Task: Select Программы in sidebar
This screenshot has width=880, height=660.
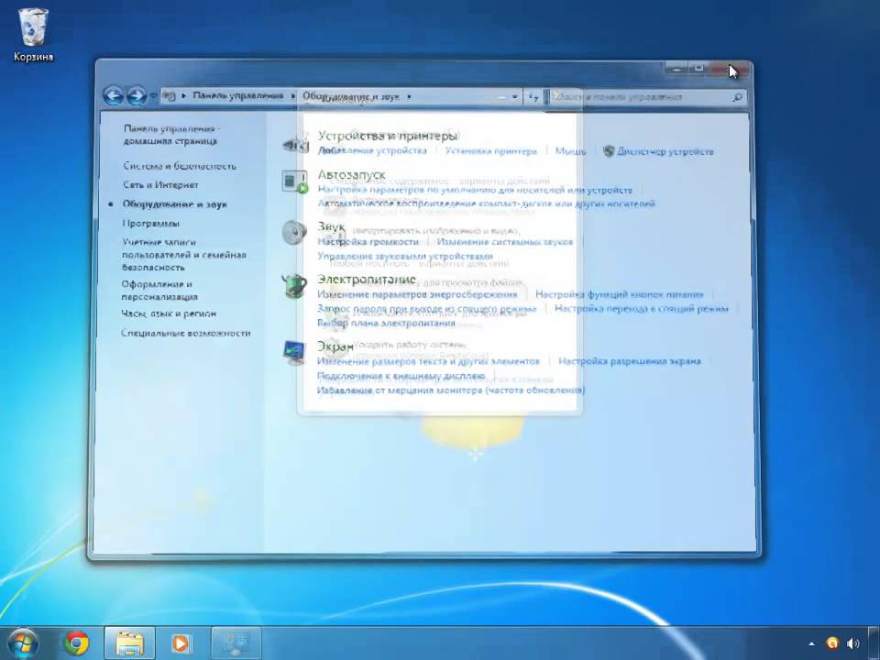Action: click(x=151, y=224)
